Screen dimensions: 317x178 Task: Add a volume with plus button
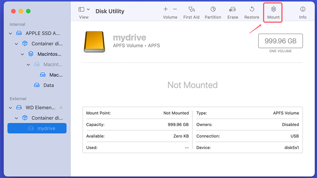pyautogui.click(x=165, y=9)
